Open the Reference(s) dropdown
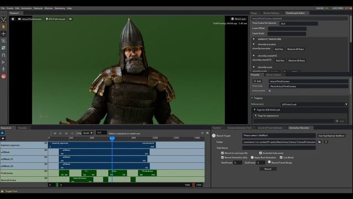The width and height of the screenshot is (353, 199). [314, 104]
